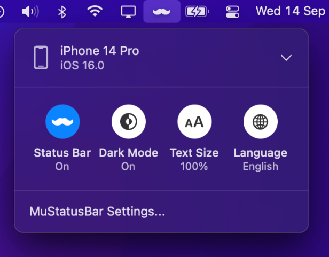Click the Text Size label
This screenshot has width=329, height=257.
click(x=194, y=153)
